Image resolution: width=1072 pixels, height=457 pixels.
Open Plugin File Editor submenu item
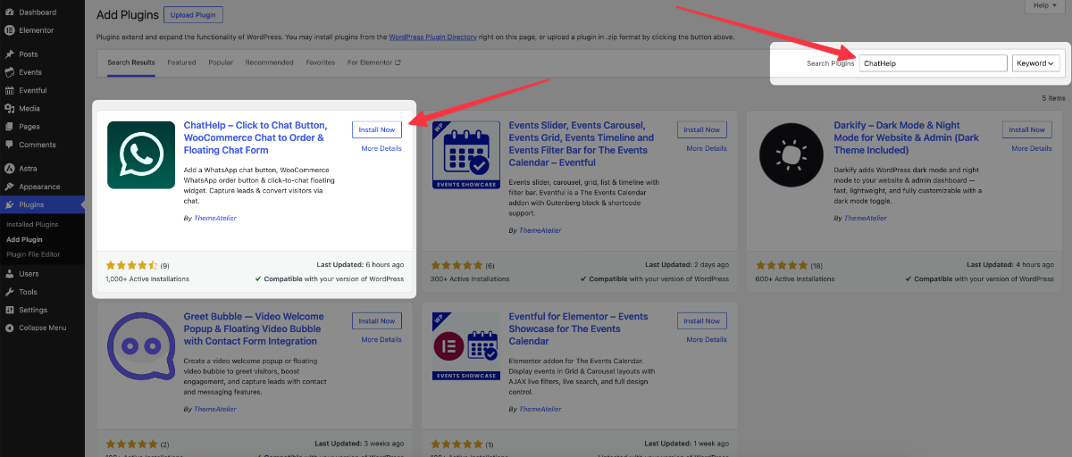(x=33, y=253)
